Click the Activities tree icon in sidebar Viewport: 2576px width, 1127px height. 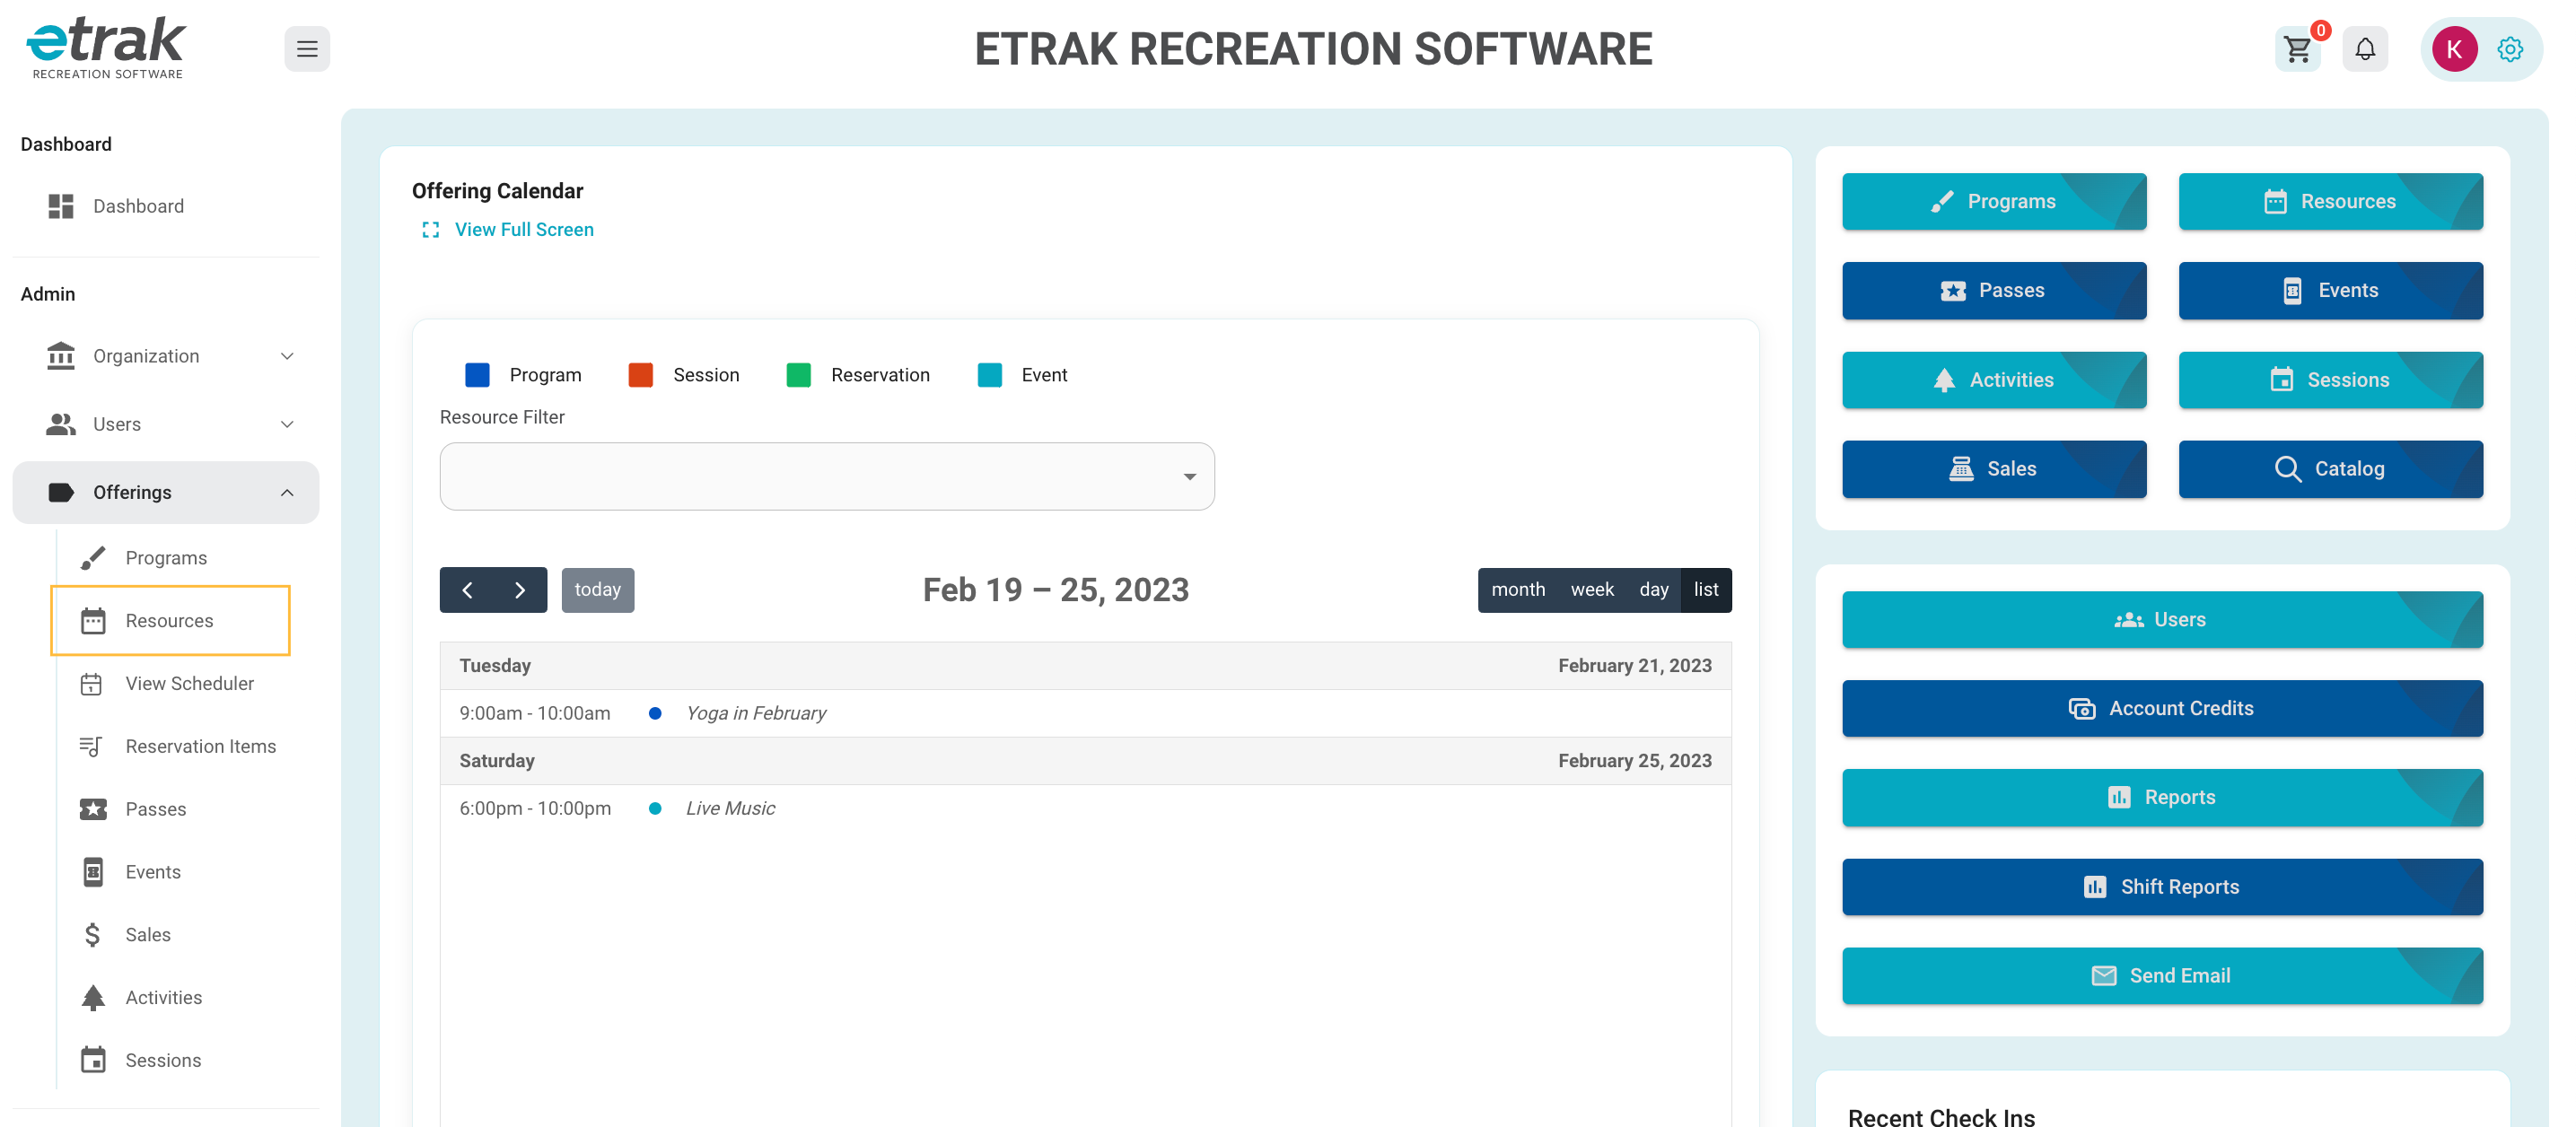[x=93, y=998]
